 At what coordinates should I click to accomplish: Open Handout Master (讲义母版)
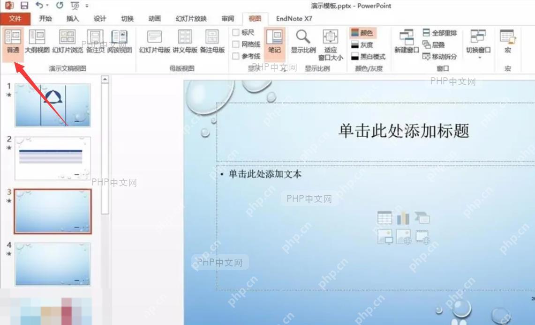185,42
